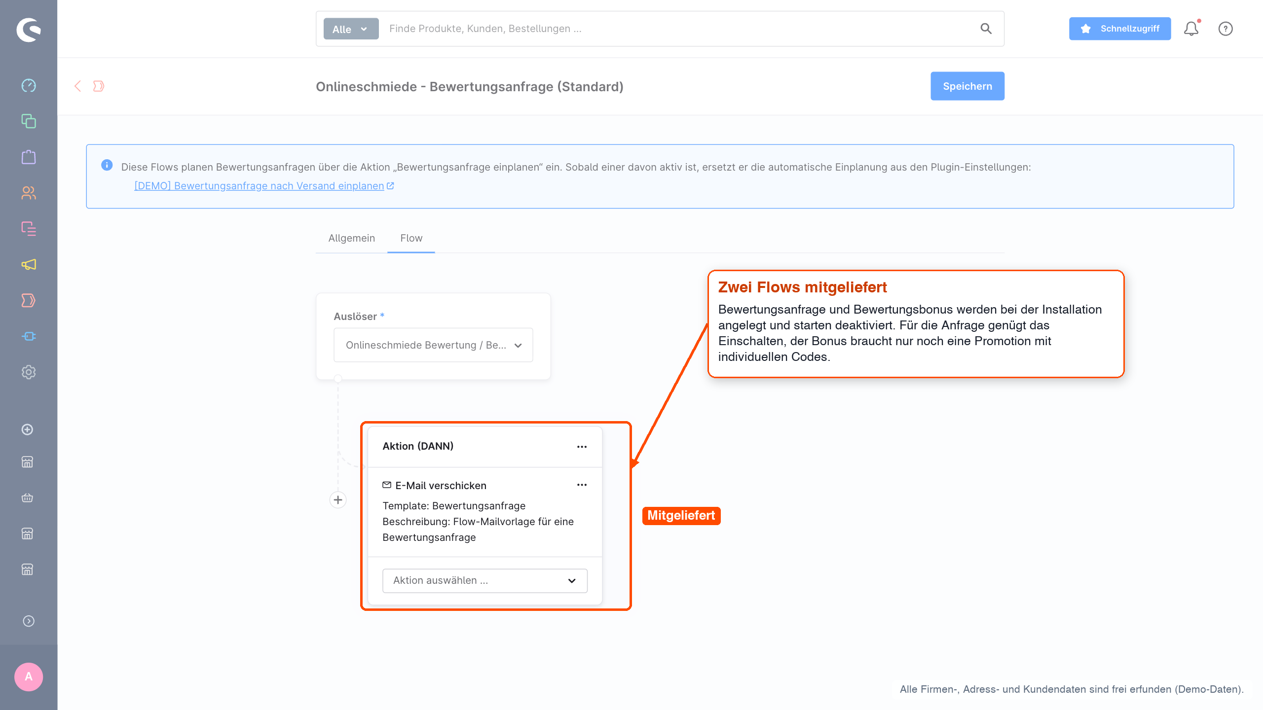Click the Aktion (DANN) heading
1263x710 pixels.
pyautogui.click(x=418, y=446)
